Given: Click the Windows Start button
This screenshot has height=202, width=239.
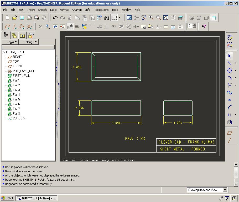Looking at the screenshot, I should (7, 198).
